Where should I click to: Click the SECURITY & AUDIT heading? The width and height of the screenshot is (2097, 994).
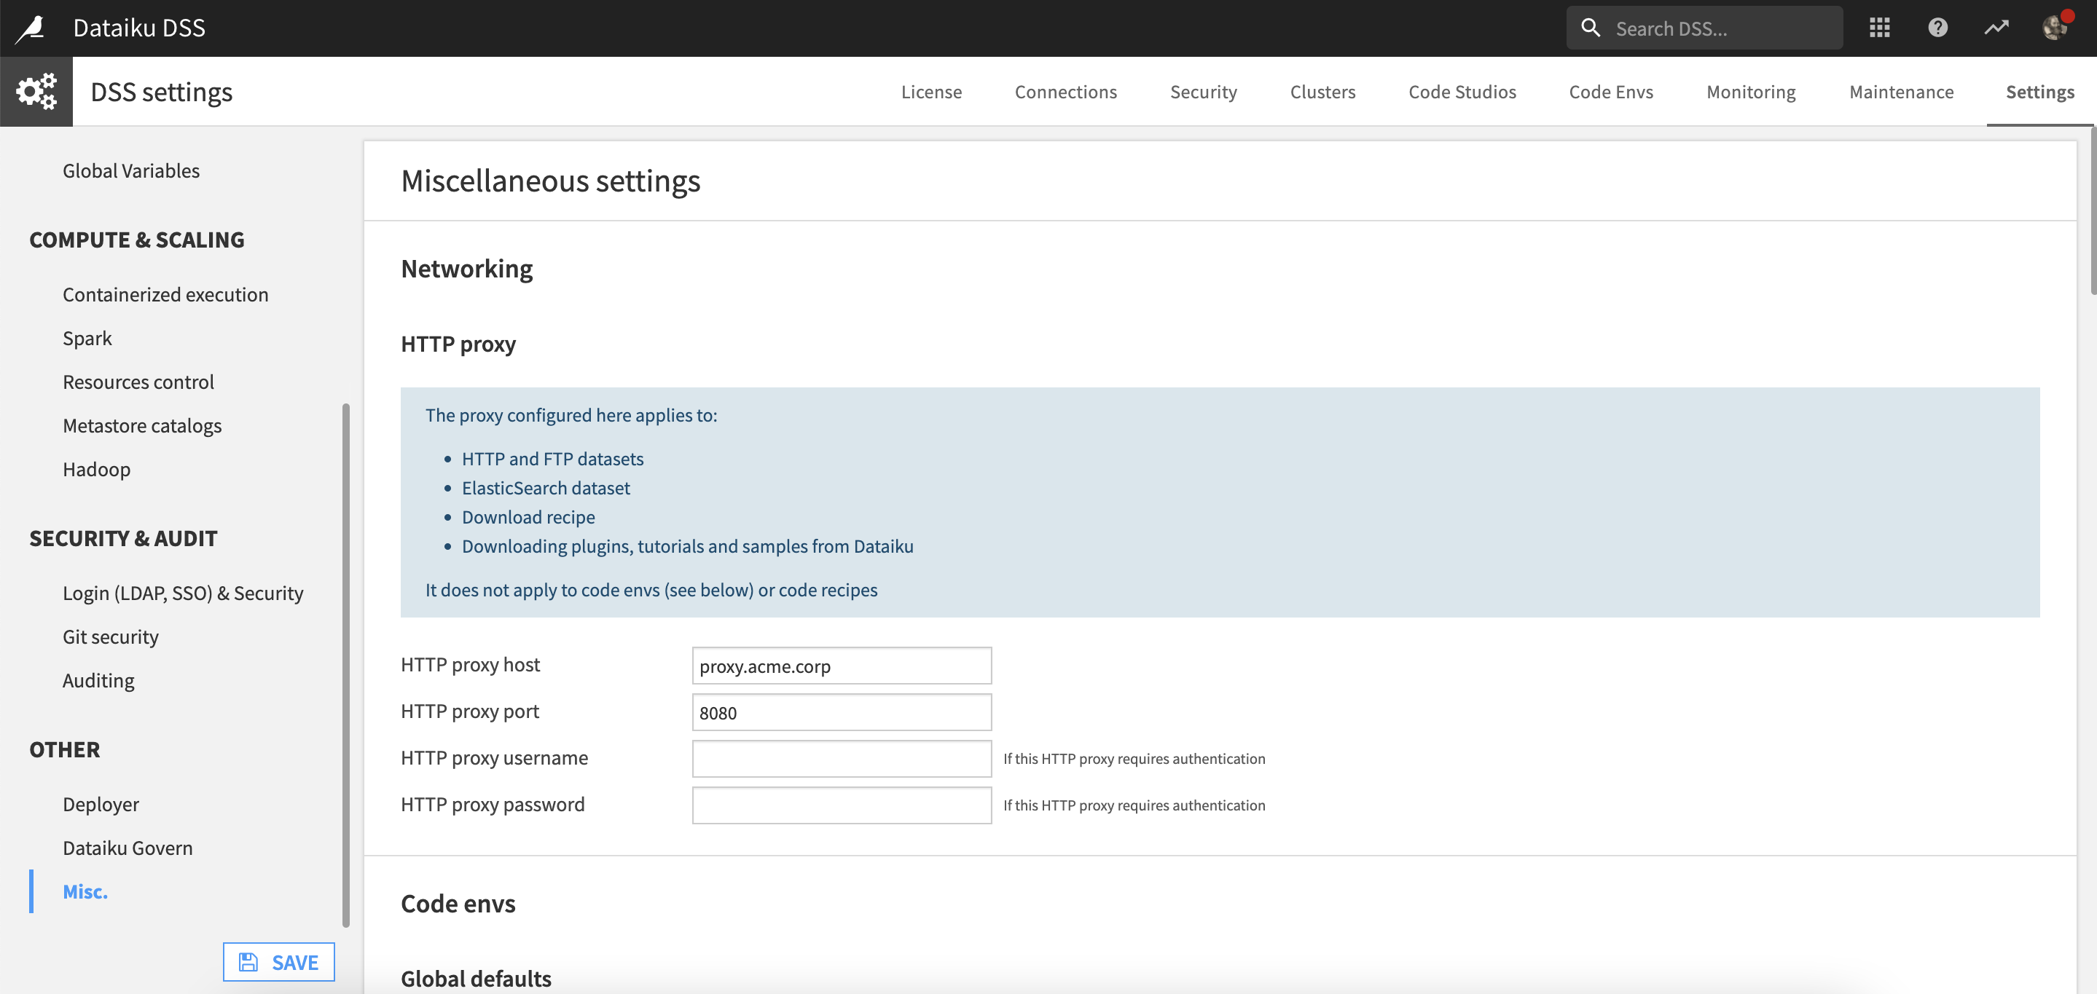pyautogui.click(x=124, y=538)
